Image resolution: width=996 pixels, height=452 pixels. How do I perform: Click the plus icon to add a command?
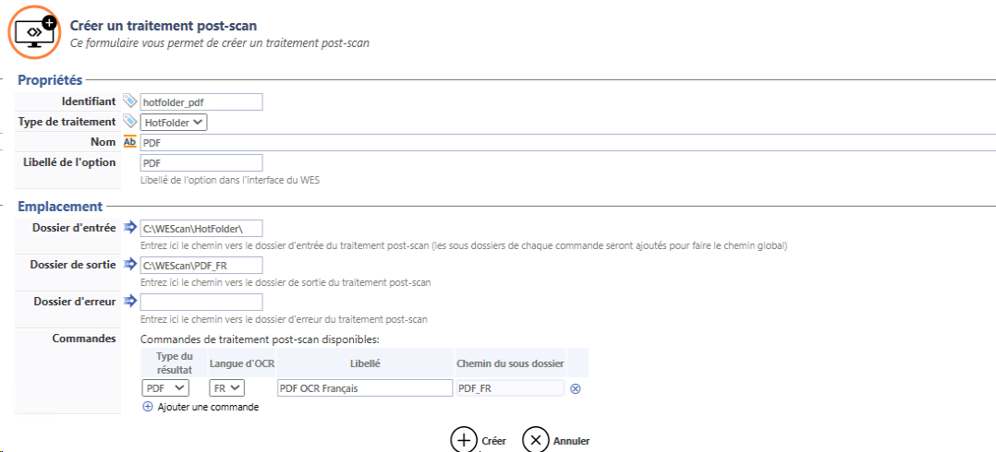coord(148,407)
